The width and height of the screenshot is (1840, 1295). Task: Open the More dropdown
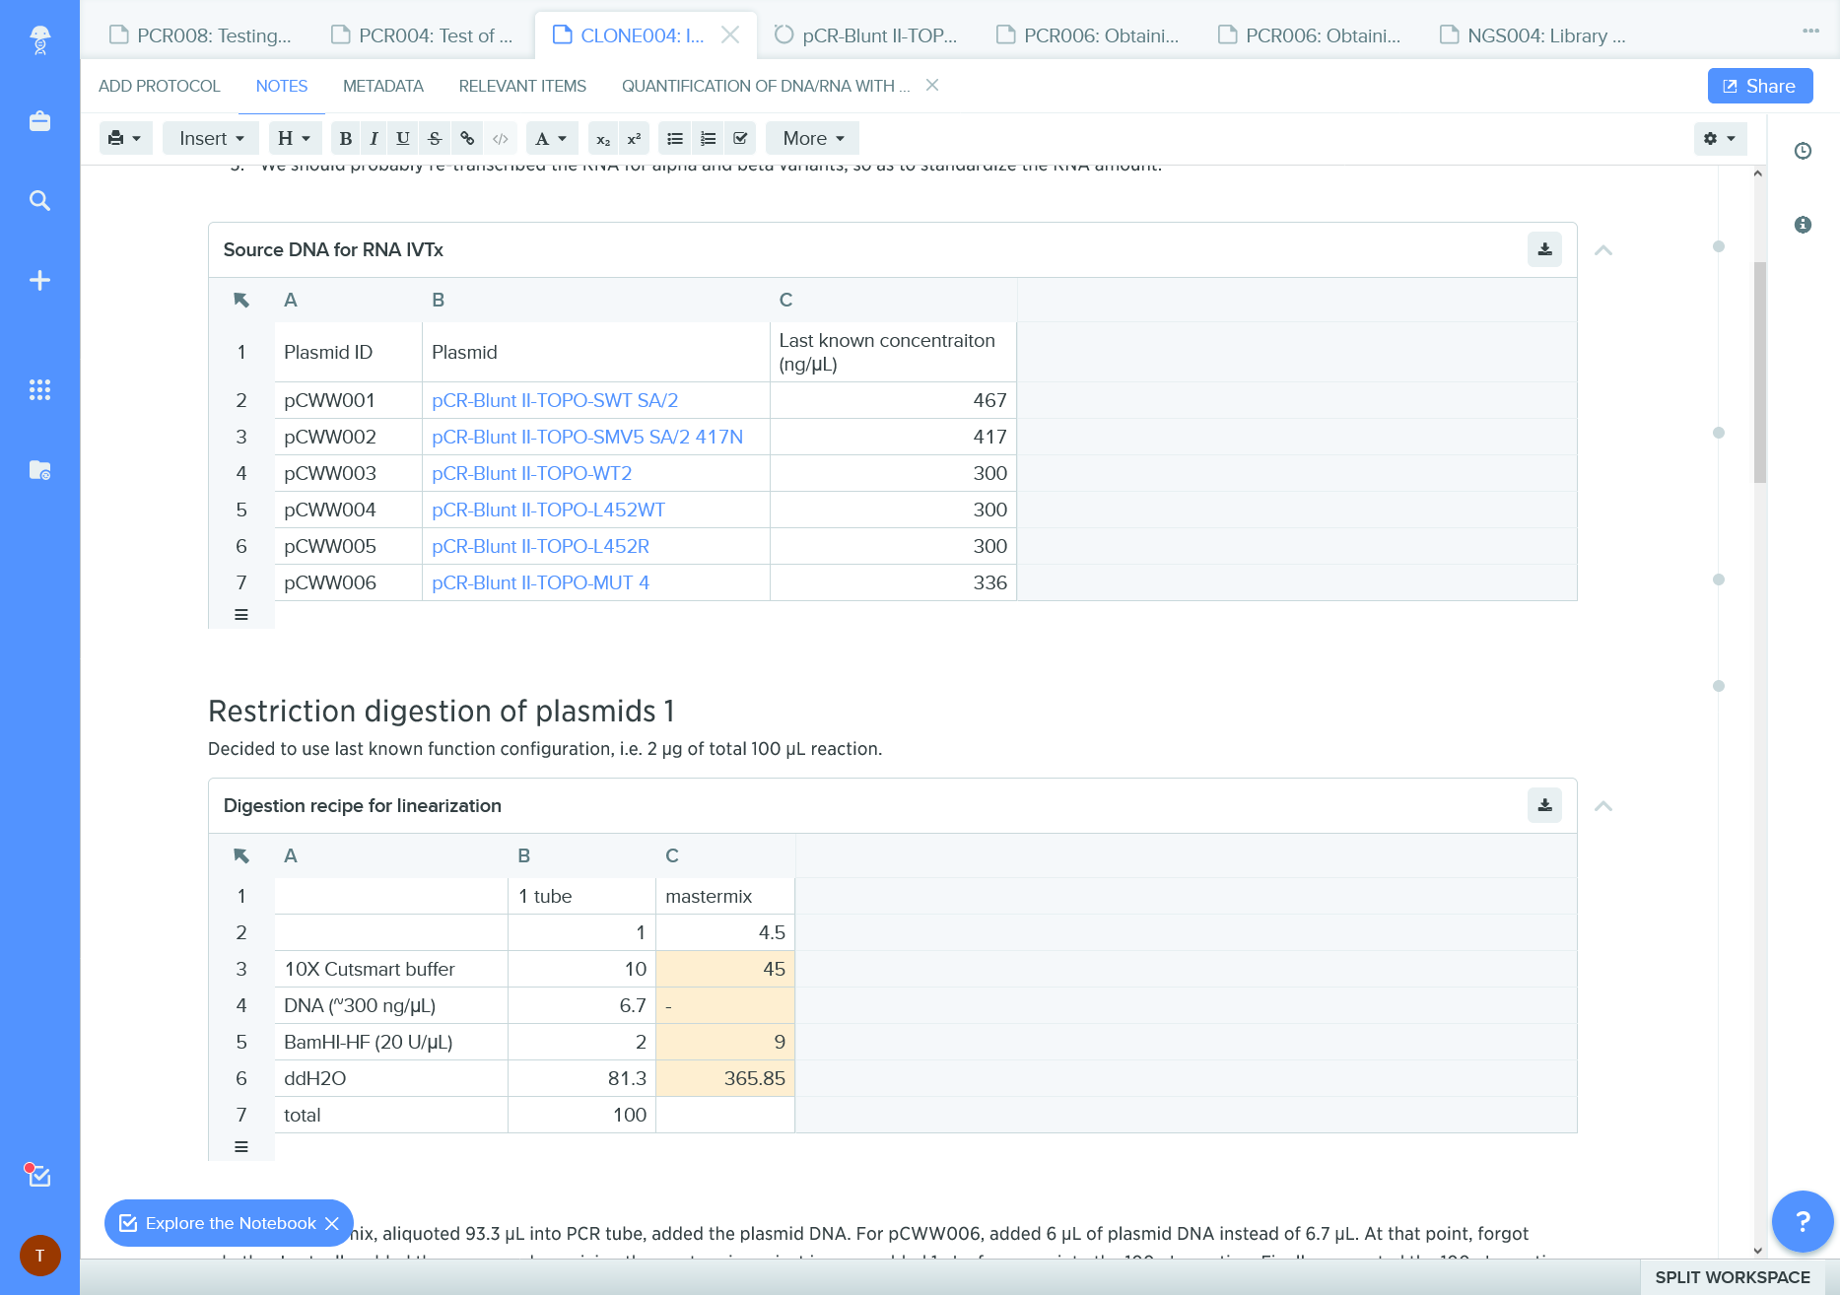(x=813, y=139)
